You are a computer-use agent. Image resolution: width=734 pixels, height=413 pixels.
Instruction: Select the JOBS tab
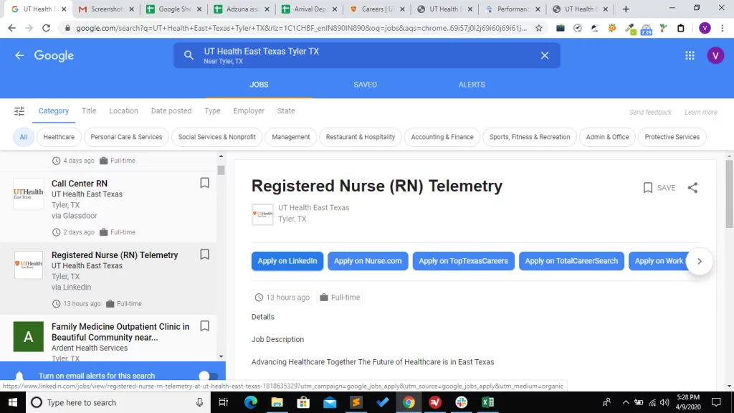[259, 85]
